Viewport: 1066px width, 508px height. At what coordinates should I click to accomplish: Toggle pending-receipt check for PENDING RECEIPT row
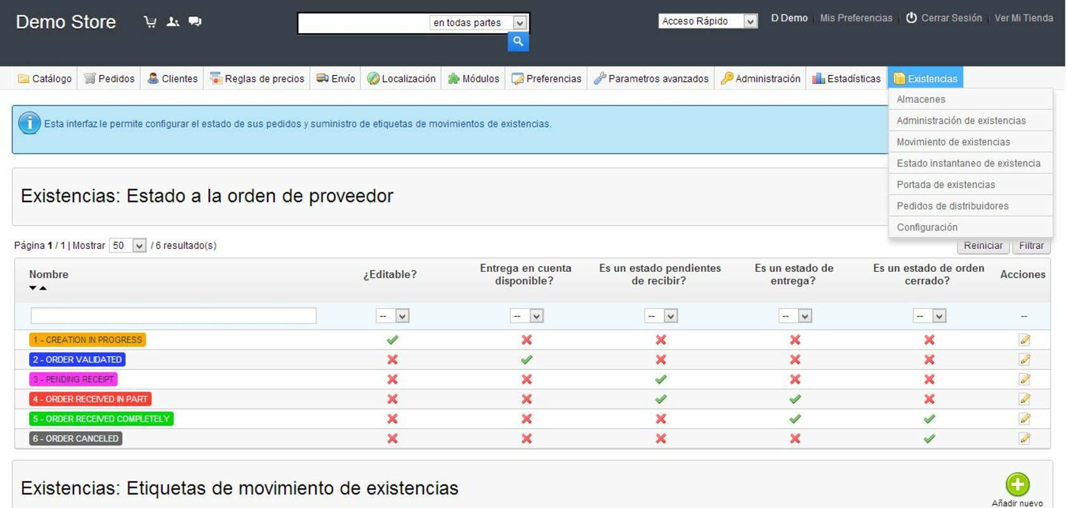point(661,379)
